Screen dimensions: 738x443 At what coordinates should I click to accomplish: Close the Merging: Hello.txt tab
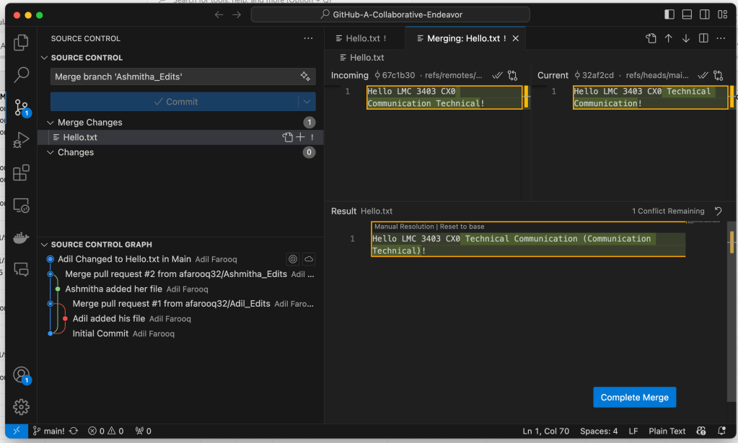point(516,38)
